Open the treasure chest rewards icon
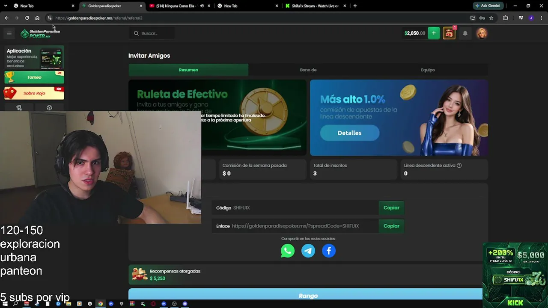Image resolution: width=548 pixels, height=308 pixels. click(x=449, y=33)
